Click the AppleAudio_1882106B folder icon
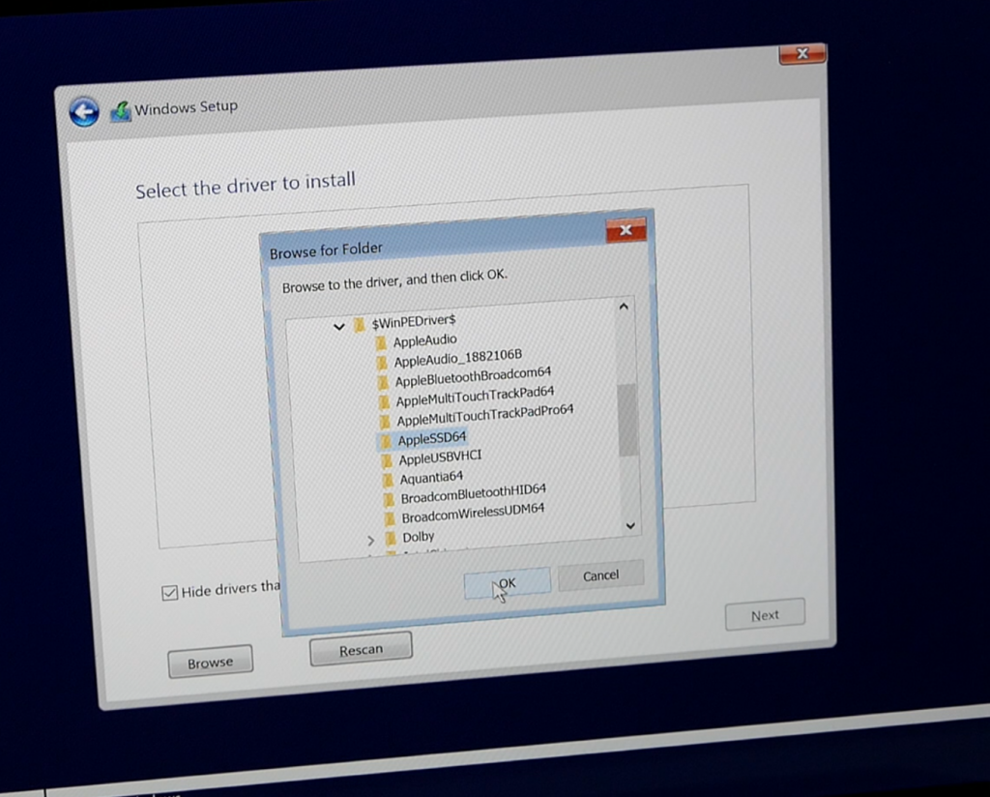The image size is (990, 797). click(x=382, y=363)
